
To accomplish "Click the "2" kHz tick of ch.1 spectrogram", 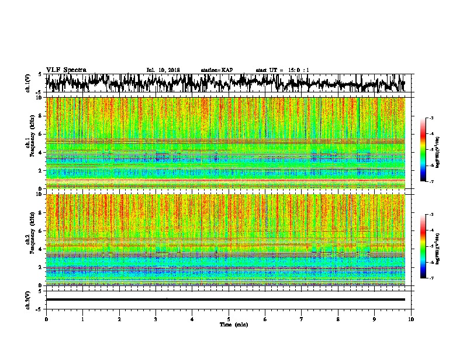I will pyautogui.click(x=41, y=170).
